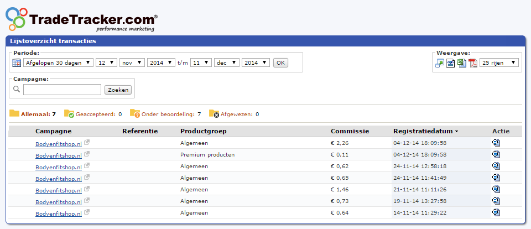Select the date 14-11-14 11:29:22

[x=420, y=213]
